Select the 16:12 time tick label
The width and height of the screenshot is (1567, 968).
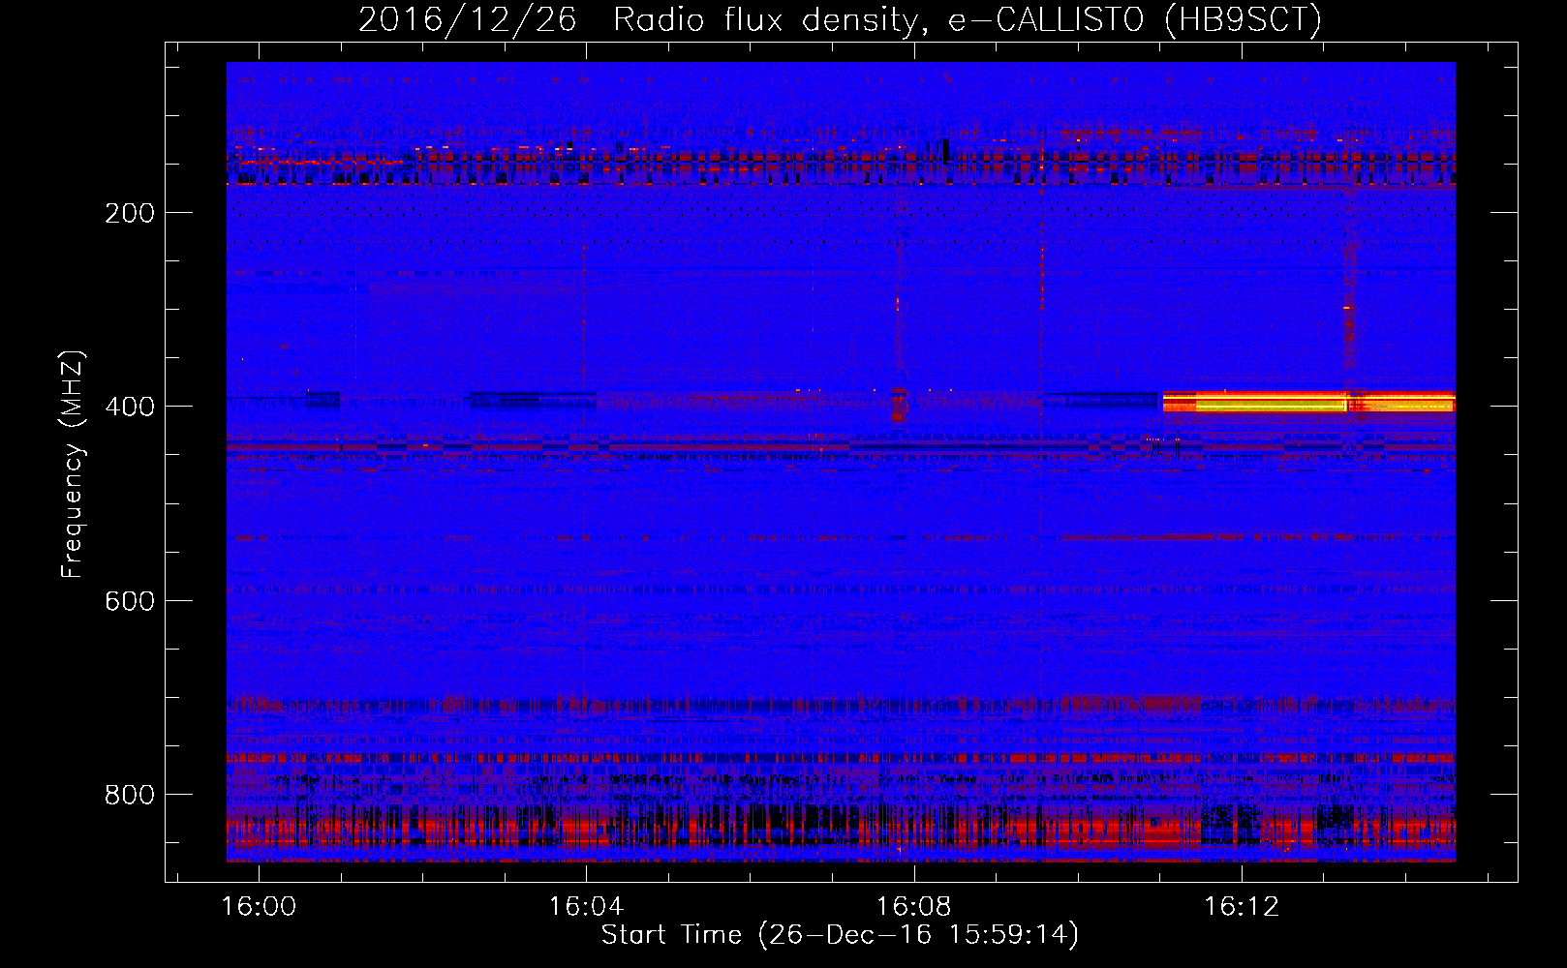(x=1242, y=907)
